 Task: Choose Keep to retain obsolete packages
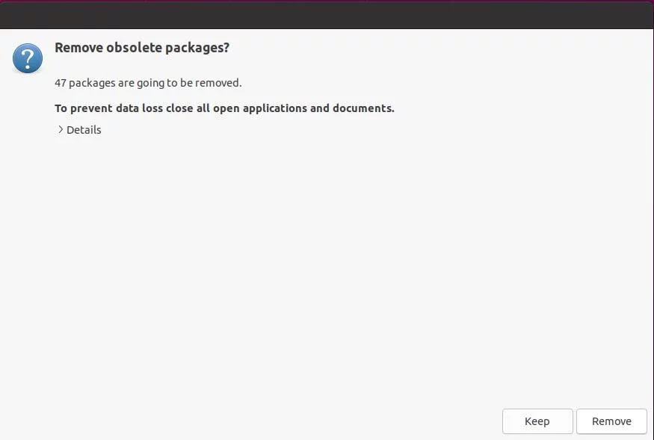pyautogui.click(x=537, y=421)
